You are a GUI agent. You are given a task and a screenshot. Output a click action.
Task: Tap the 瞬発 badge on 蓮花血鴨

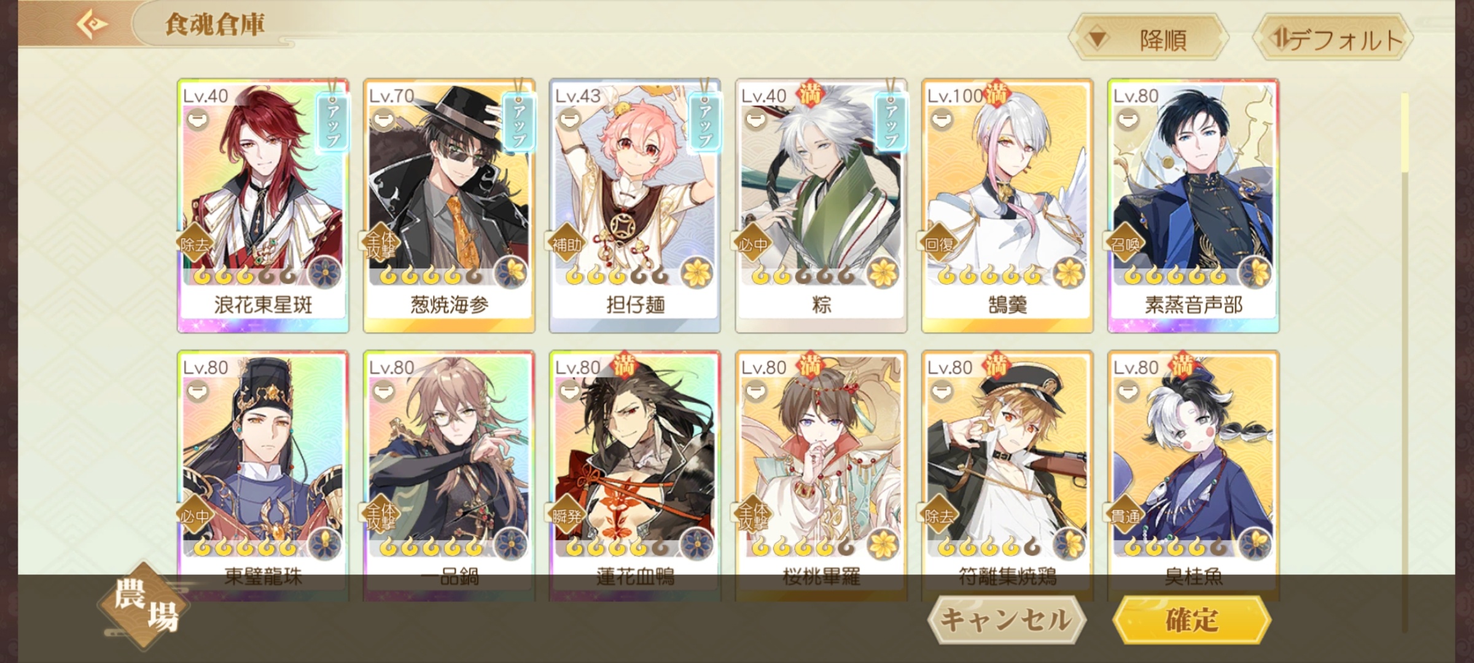[566, 516]
